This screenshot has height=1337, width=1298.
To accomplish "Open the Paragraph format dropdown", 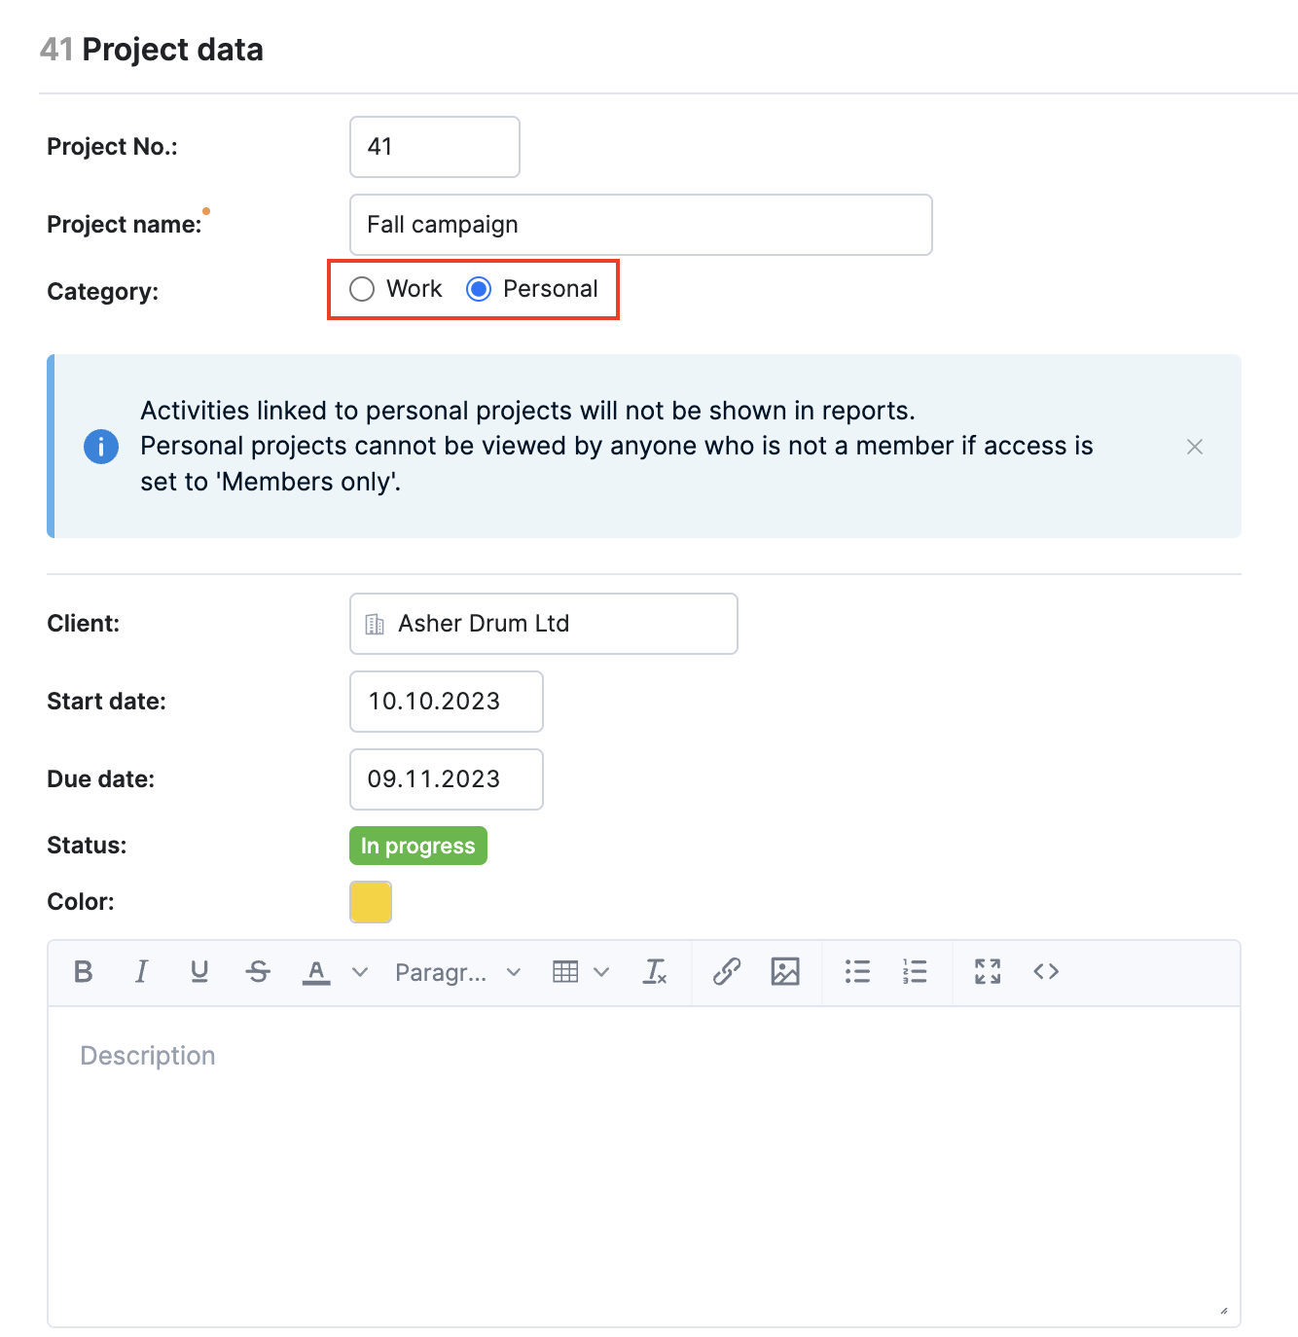I will (455, 971).
